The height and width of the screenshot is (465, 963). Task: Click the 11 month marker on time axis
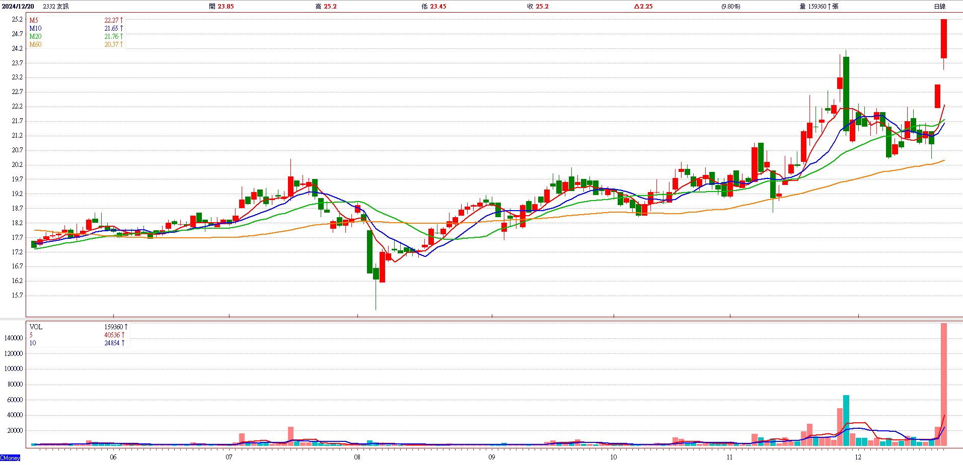point(729,457)
